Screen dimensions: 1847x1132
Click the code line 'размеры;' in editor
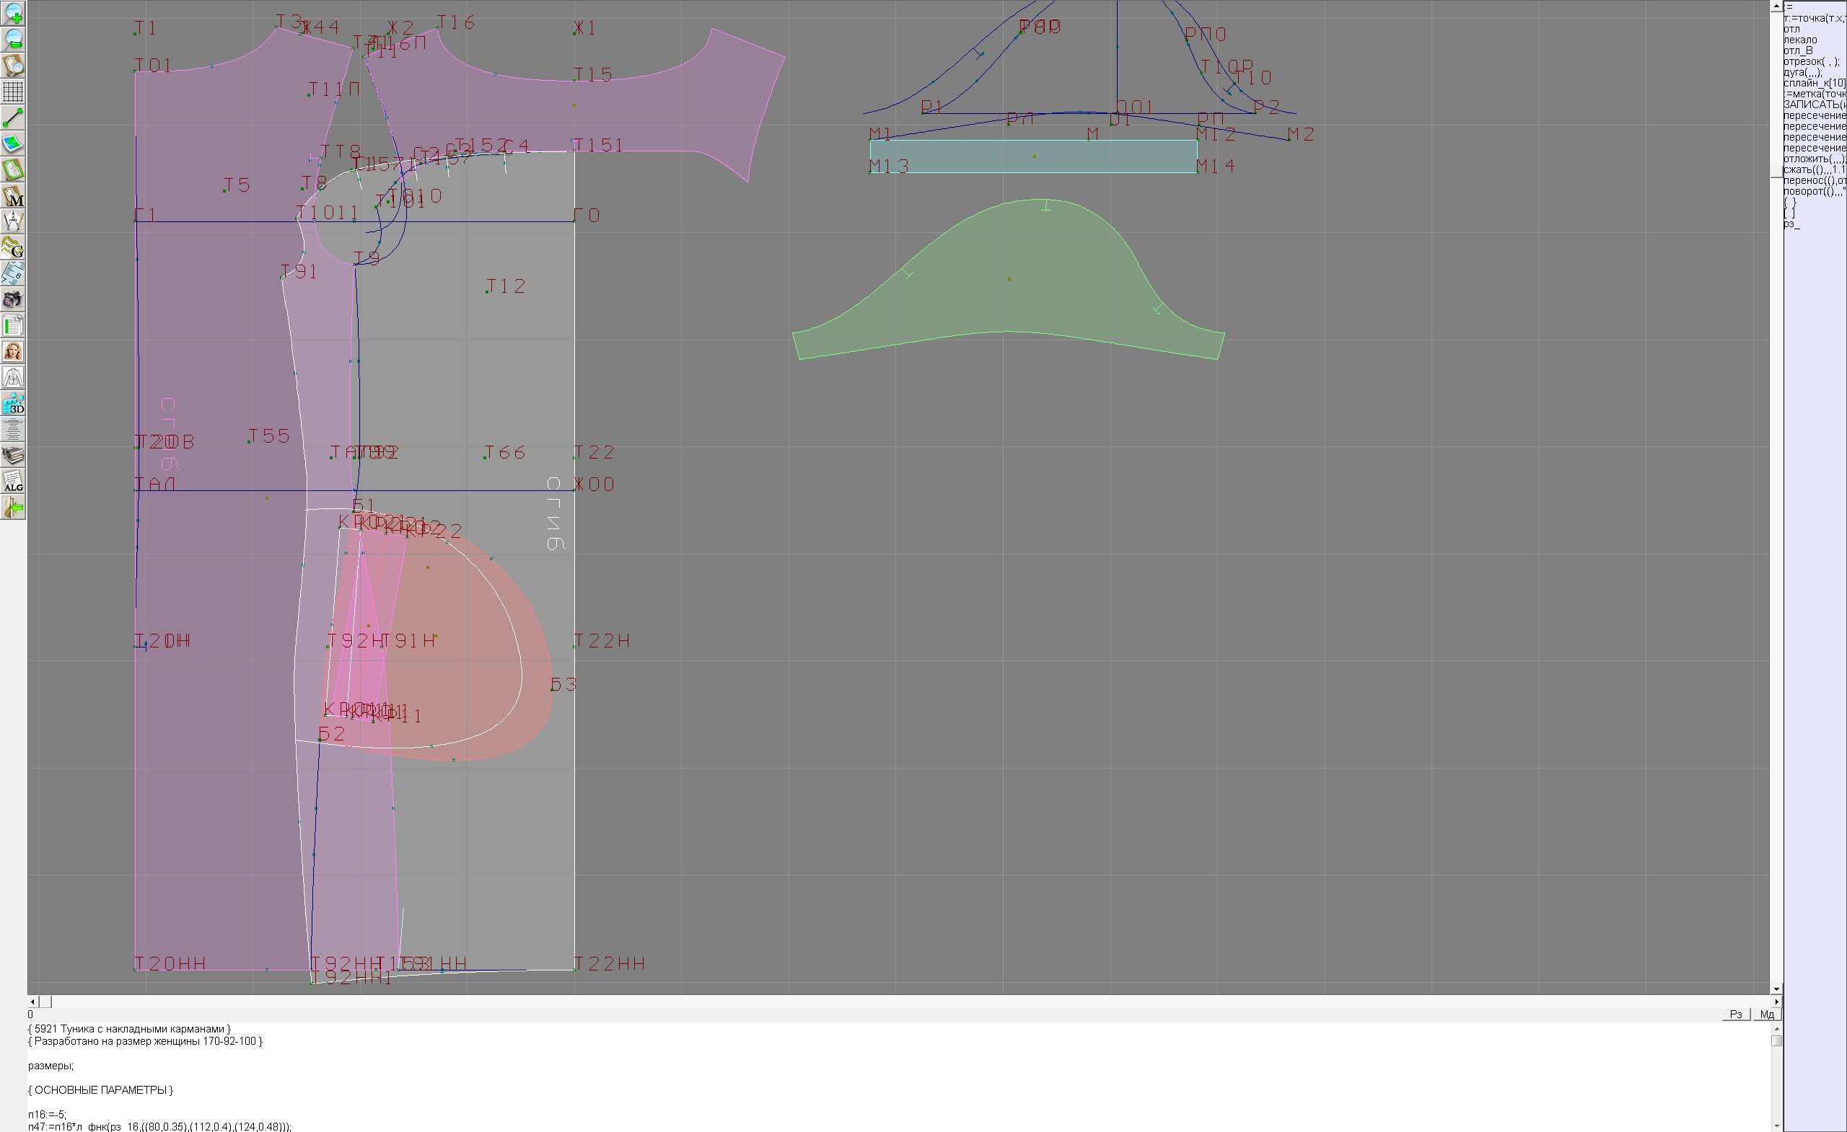51,1066
